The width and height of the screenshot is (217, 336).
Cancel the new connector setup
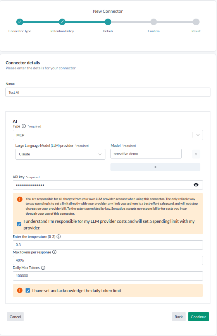point(15,317)
